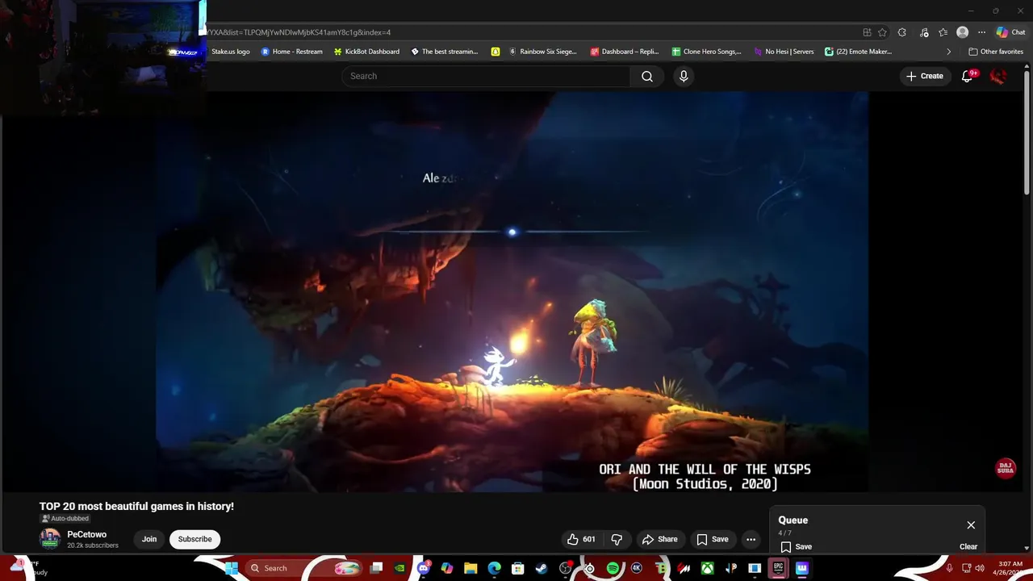Screen dimensions: 1033x581
Task: Open Stake.us logo bookmark
Action: [x=230, y=52]
